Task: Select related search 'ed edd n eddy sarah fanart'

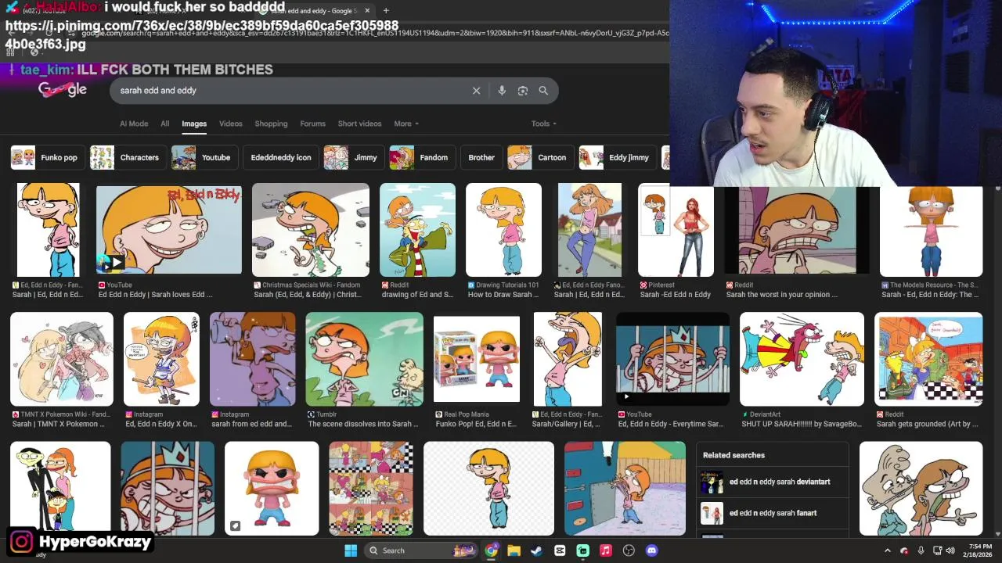Action: (x=771, y=513)
